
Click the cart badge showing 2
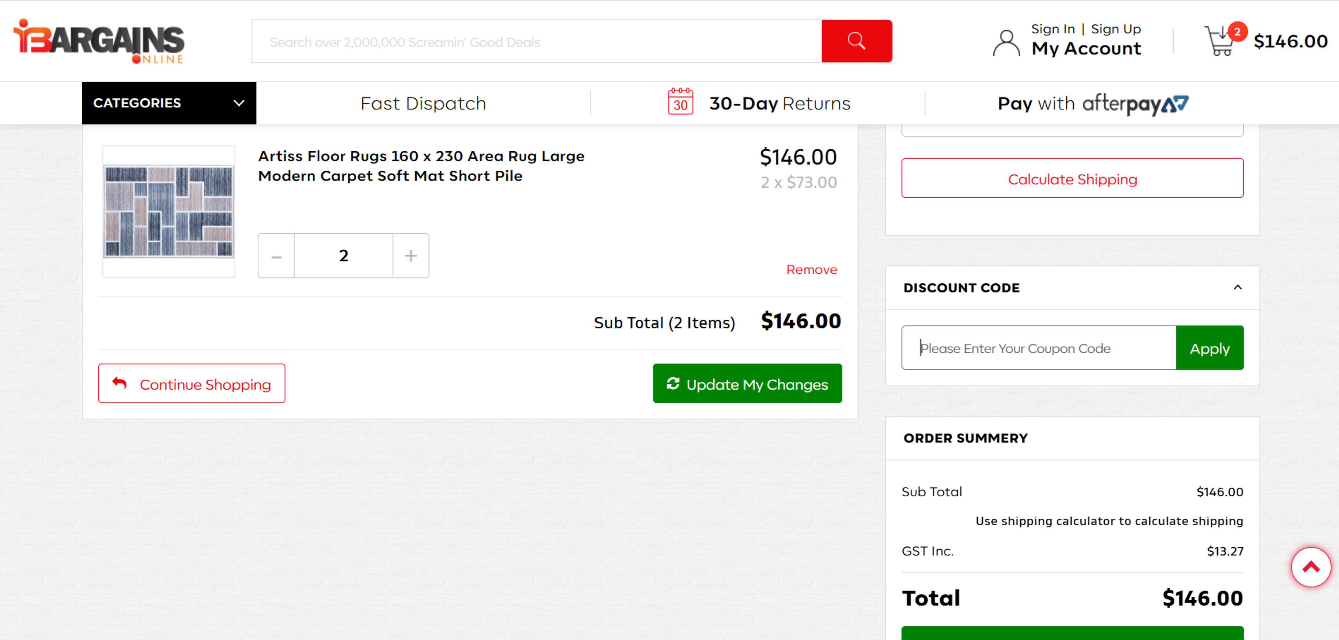(x=1237, y=32)
